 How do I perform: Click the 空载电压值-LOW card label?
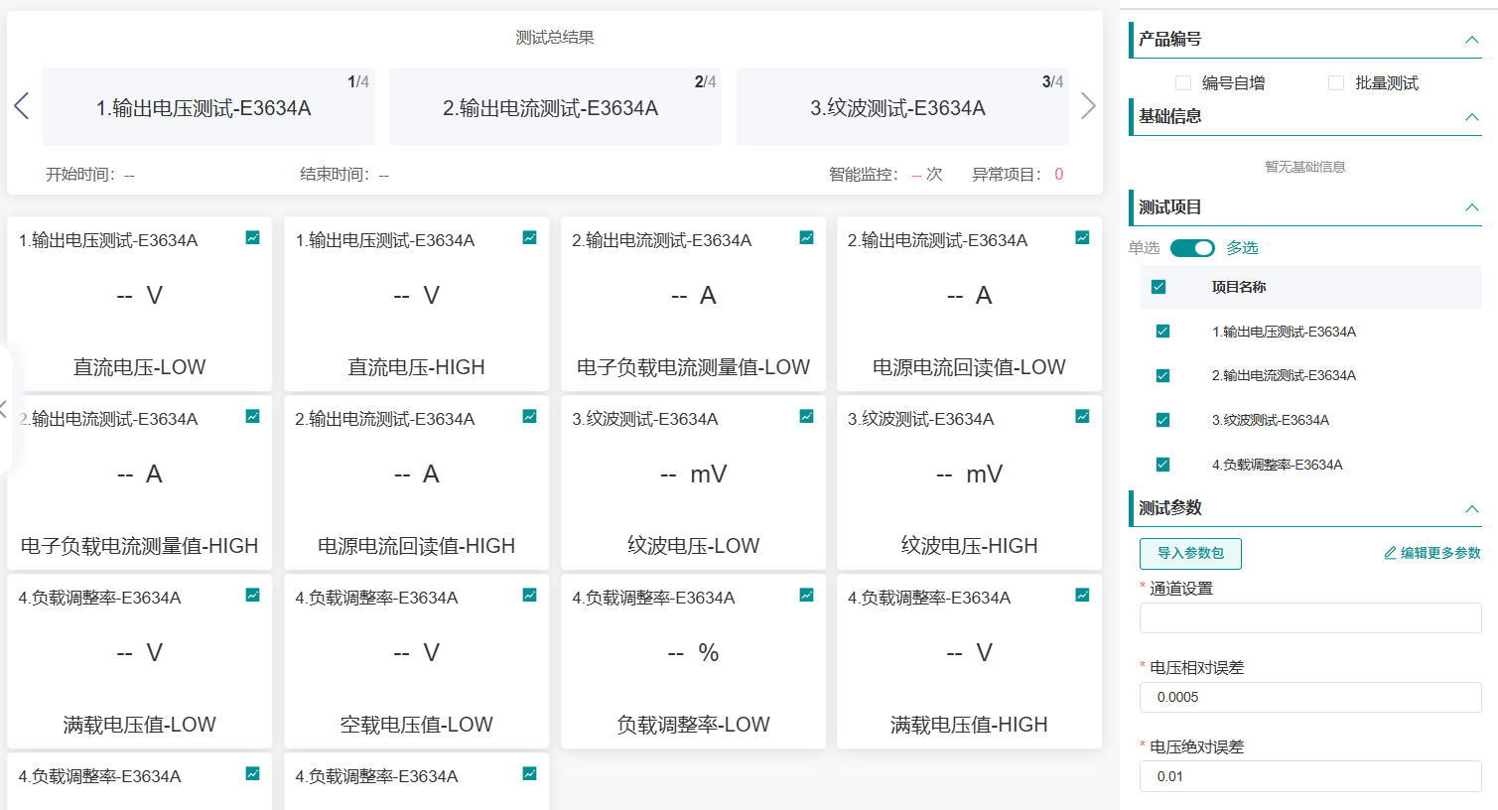click(x=416, y=725)
